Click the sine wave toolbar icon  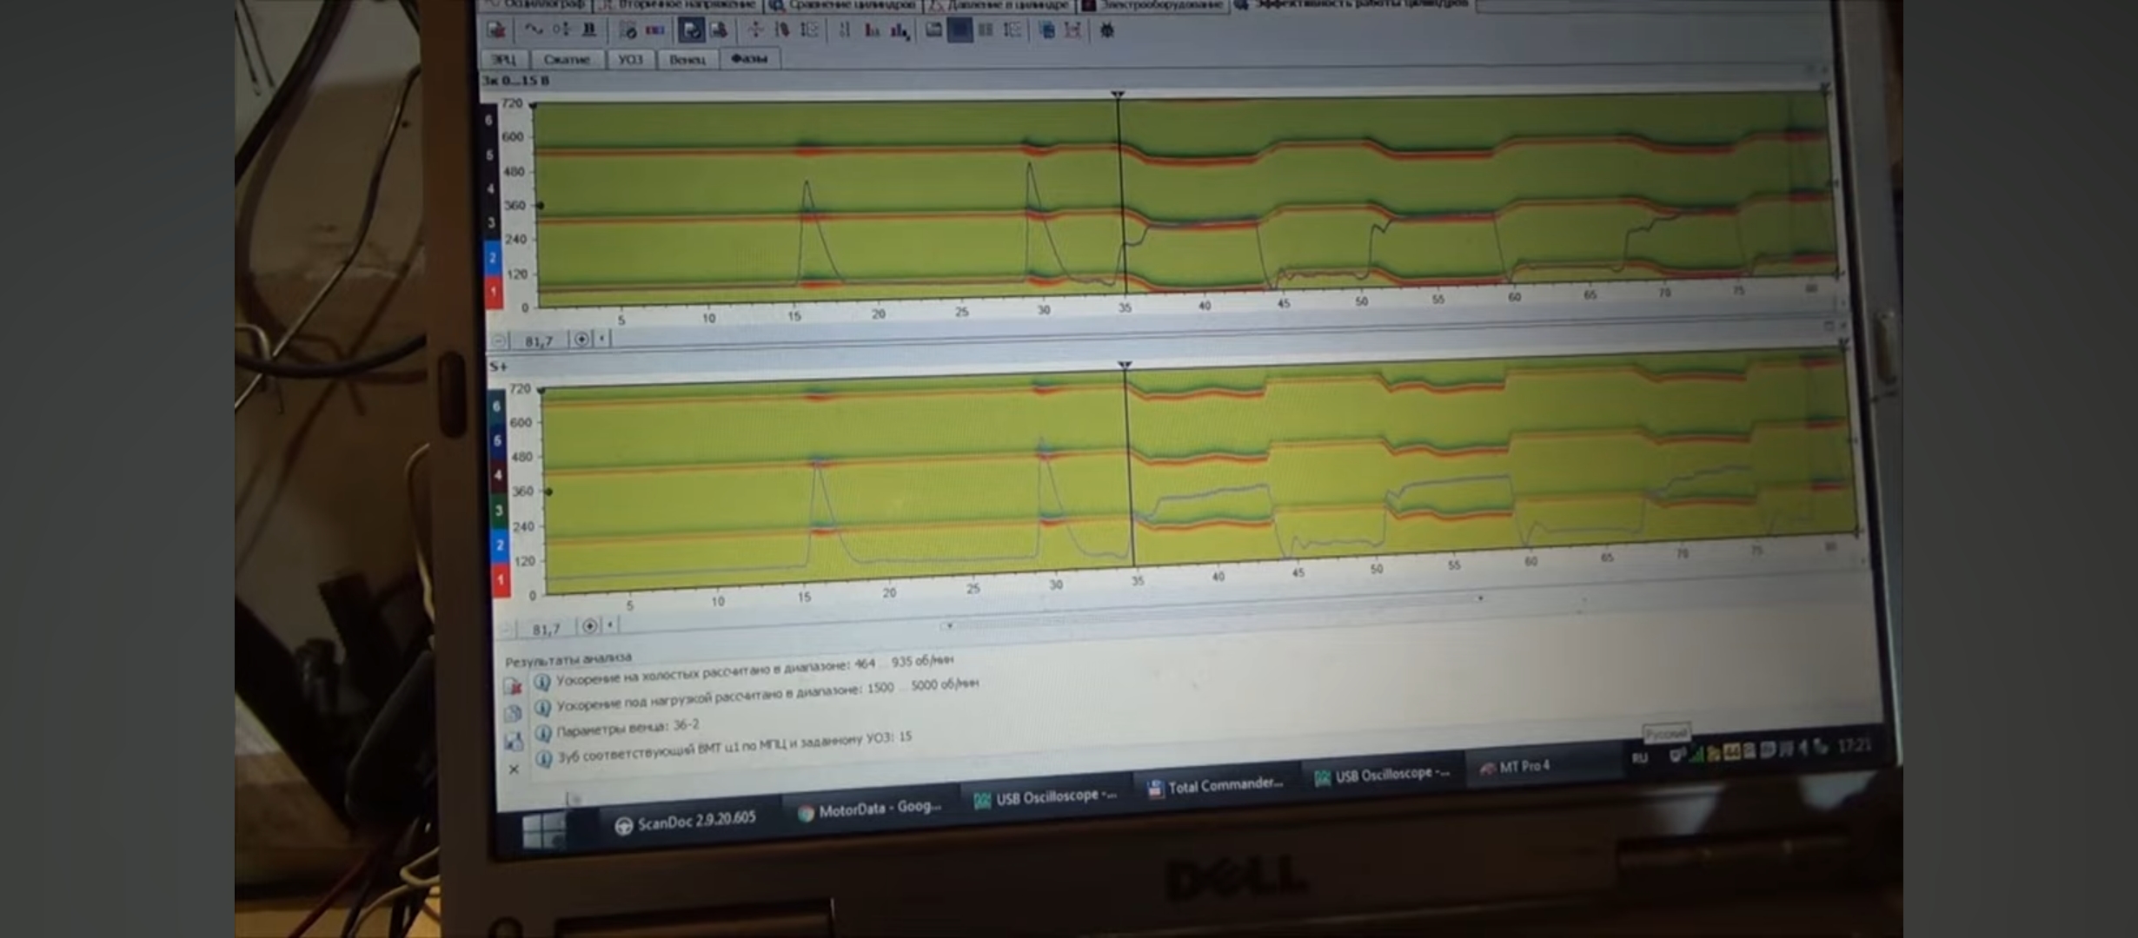533,30
